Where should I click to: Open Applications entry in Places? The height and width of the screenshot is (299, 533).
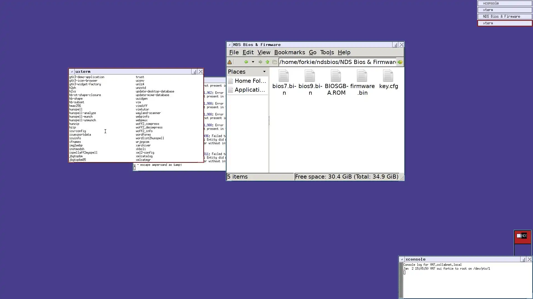(x=249, y=90)
